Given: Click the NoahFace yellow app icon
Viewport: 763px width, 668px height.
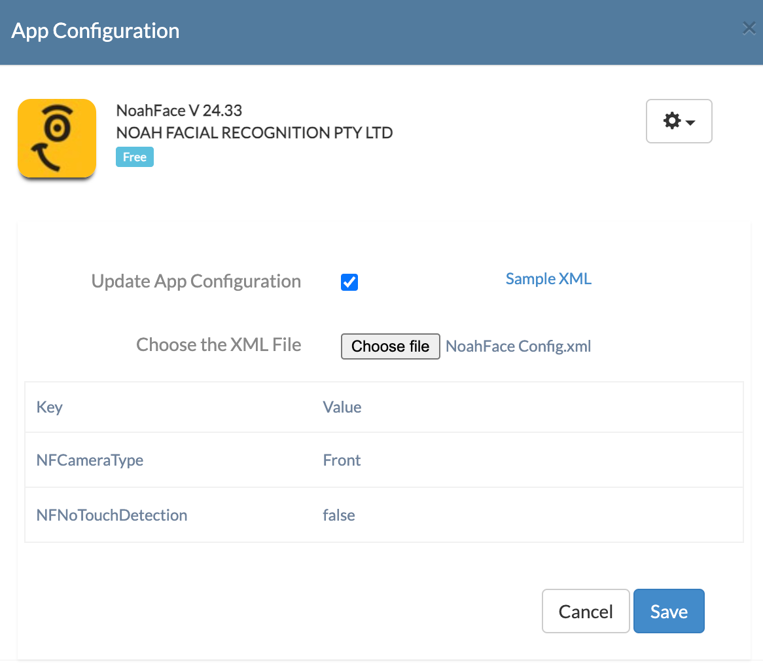Looking at the screenshot, I should pyautogui.click(x=57, y=138).
